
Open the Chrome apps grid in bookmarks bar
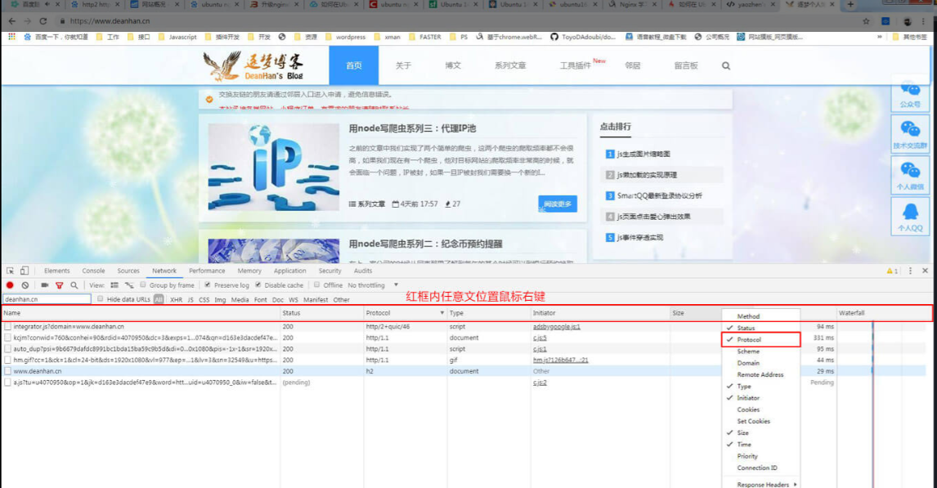(12, 37)
